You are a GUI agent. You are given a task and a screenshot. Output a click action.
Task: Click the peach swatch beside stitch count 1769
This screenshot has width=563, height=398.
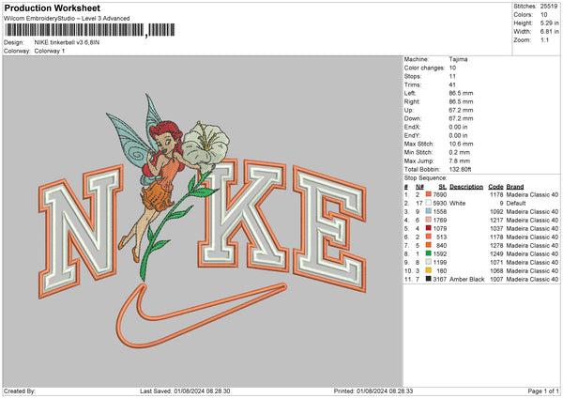429,220
